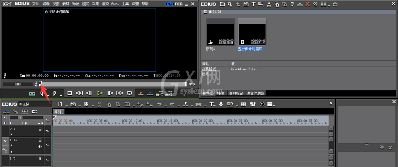The image size is (398, 167).
Task: Click the timeline Copy icon
Action: tap(109, 104)
